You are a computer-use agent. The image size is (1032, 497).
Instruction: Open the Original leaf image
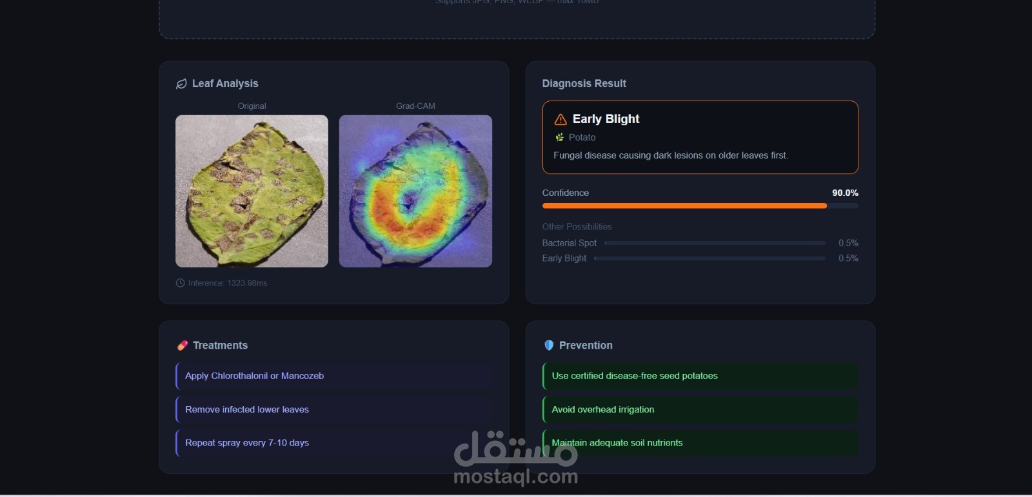(x=252, y=191)
